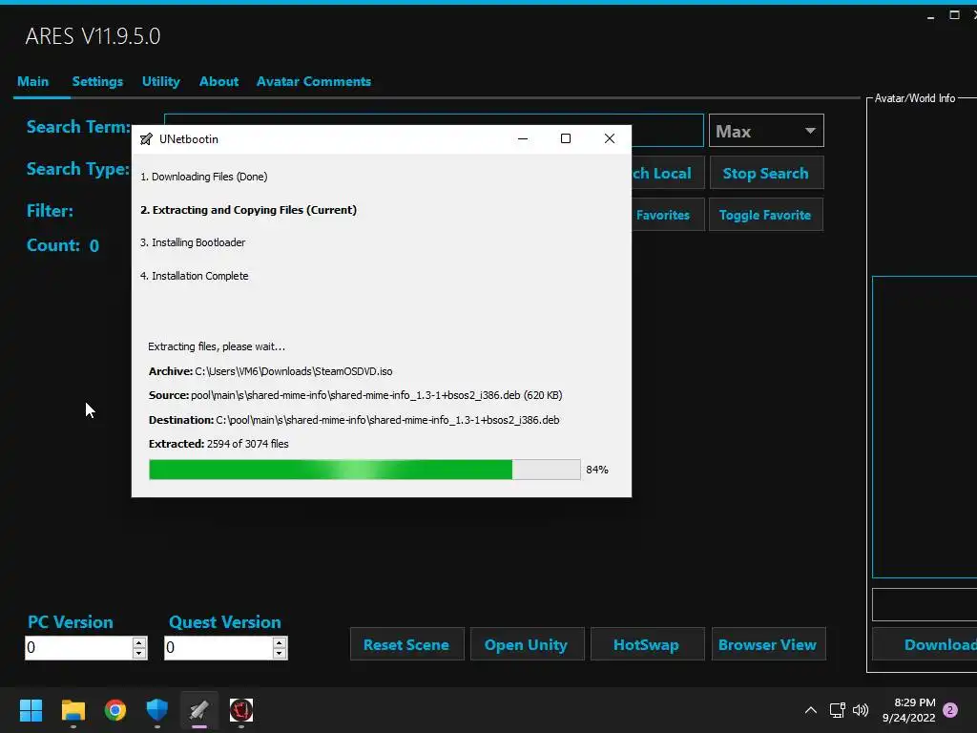Close the UNetbootin window

610,139
